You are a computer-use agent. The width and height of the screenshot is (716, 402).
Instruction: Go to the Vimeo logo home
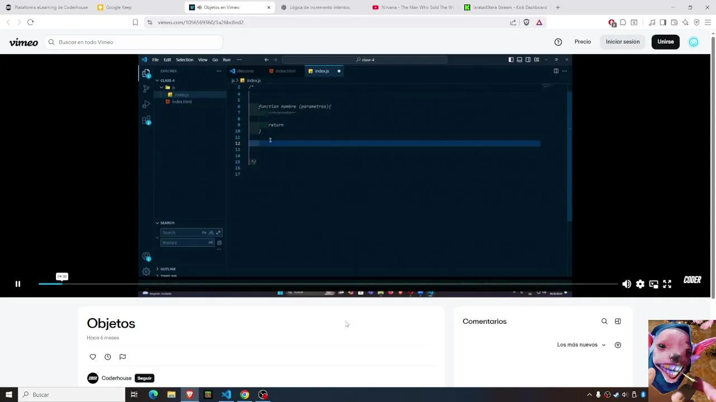[23, 42]
